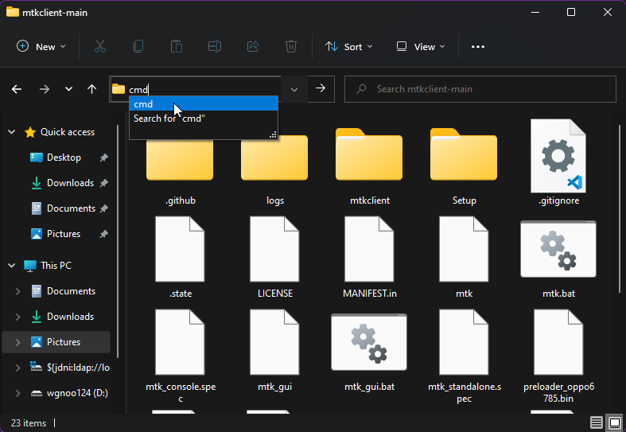This screenshot has width=626, height=432.
Task: Expand the wgnoo124 (D:) drive
Action: (x=18, y=393)
